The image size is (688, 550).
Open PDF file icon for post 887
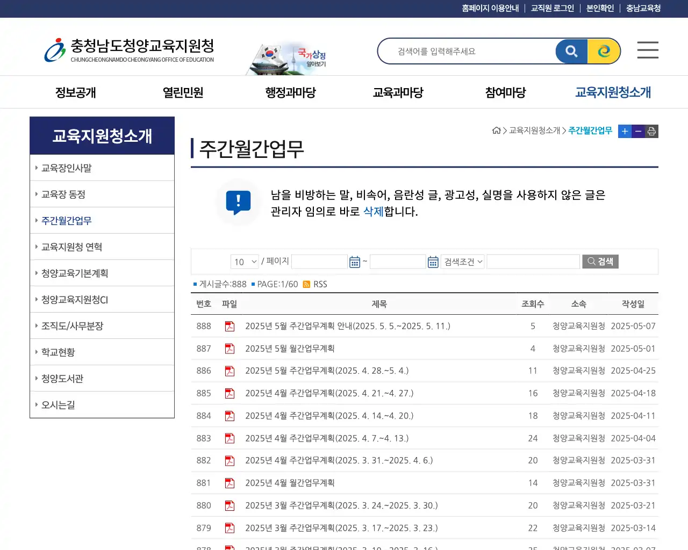point(230,349)
